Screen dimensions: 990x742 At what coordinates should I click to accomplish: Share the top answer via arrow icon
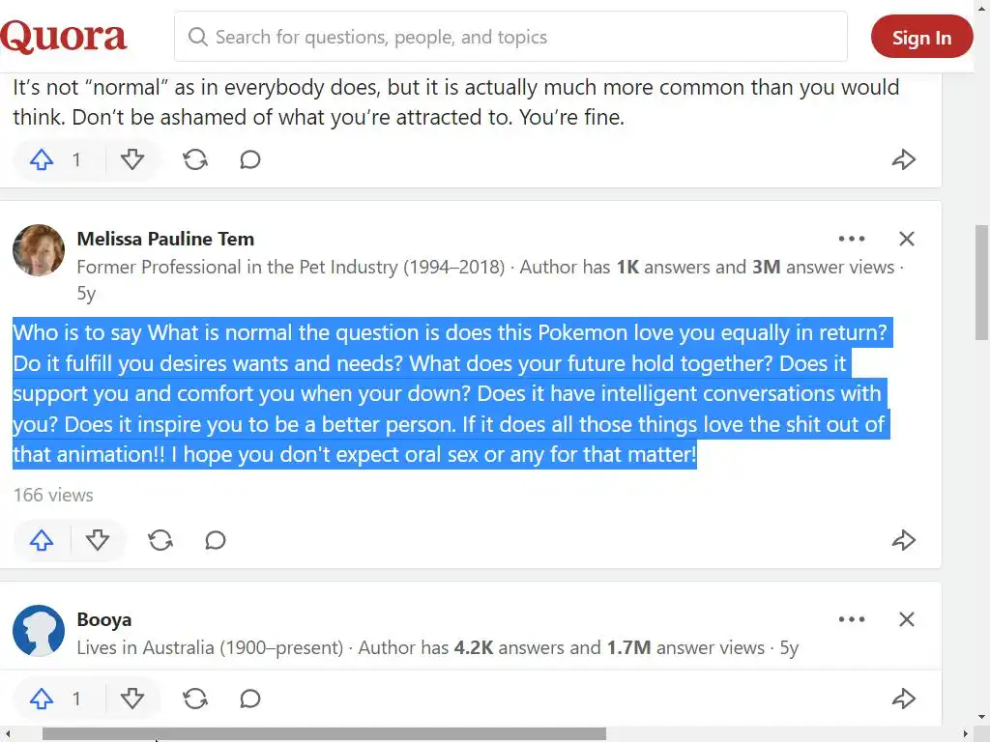pos(903,159)
